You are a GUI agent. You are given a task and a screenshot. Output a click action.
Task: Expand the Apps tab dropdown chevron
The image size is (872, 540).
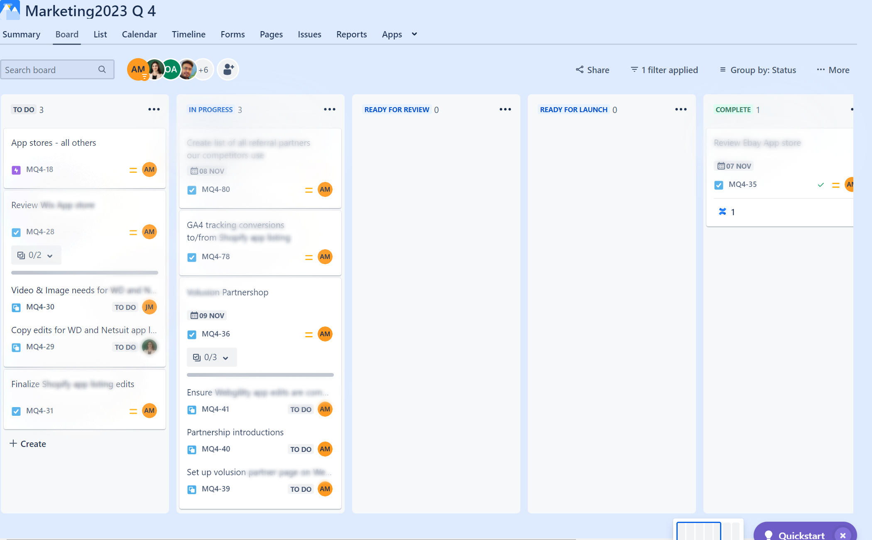(414, 34)
